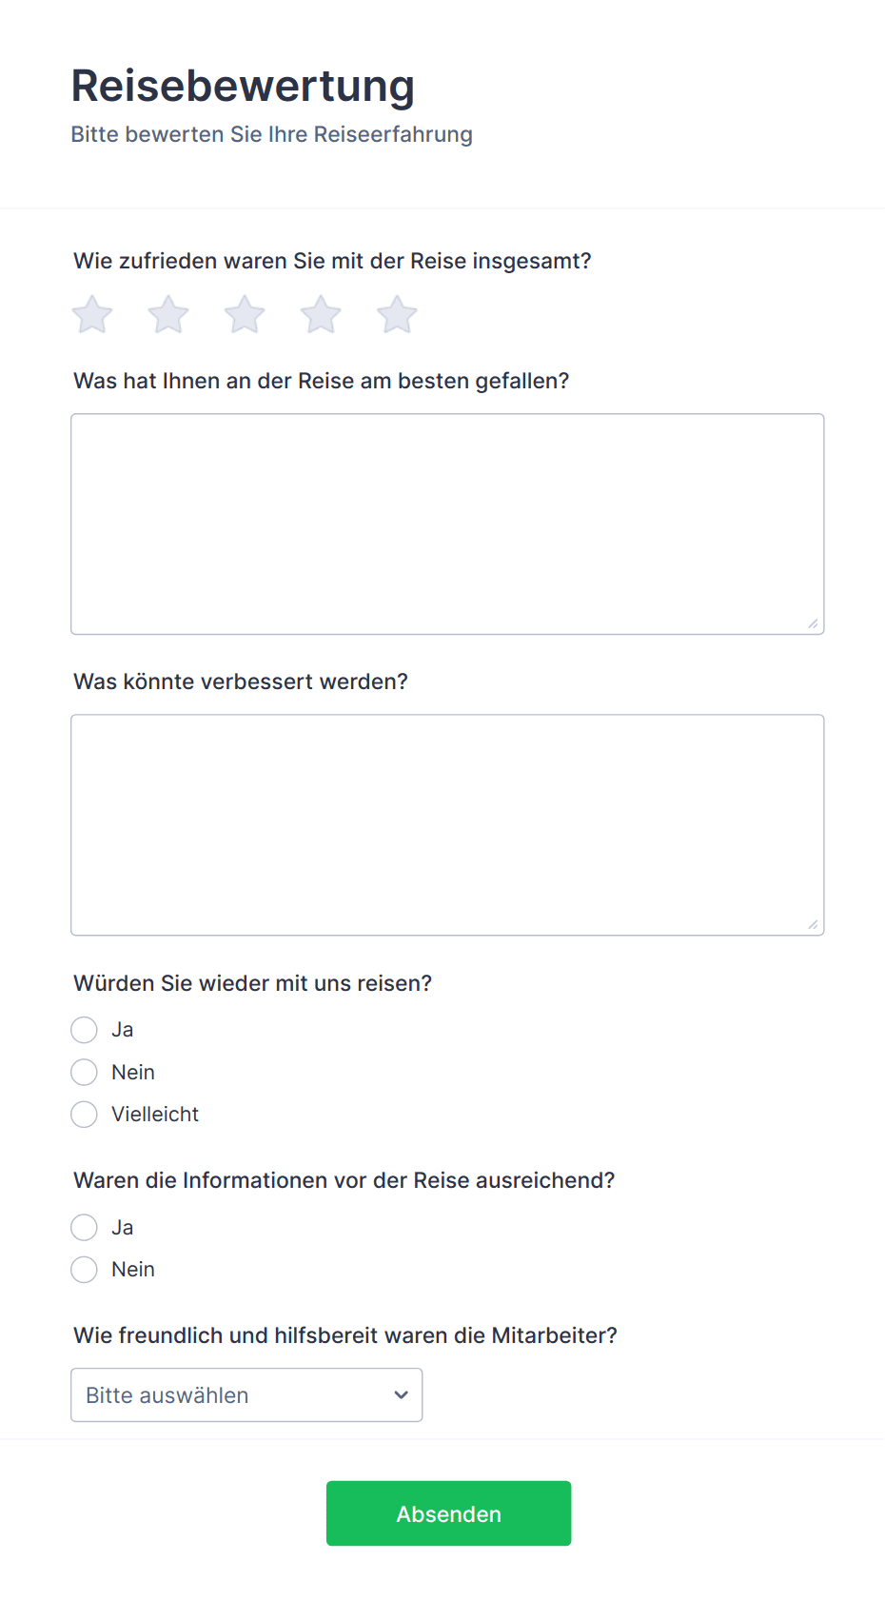This screenshot has width=885, height=1600.
Task: Click resize handle of the first text area
Action: (813, 623)
